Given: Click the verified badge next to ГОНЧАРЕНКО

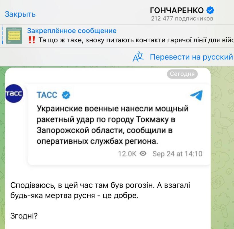Looking at the screenshot, I should click(x=210, y=10).
